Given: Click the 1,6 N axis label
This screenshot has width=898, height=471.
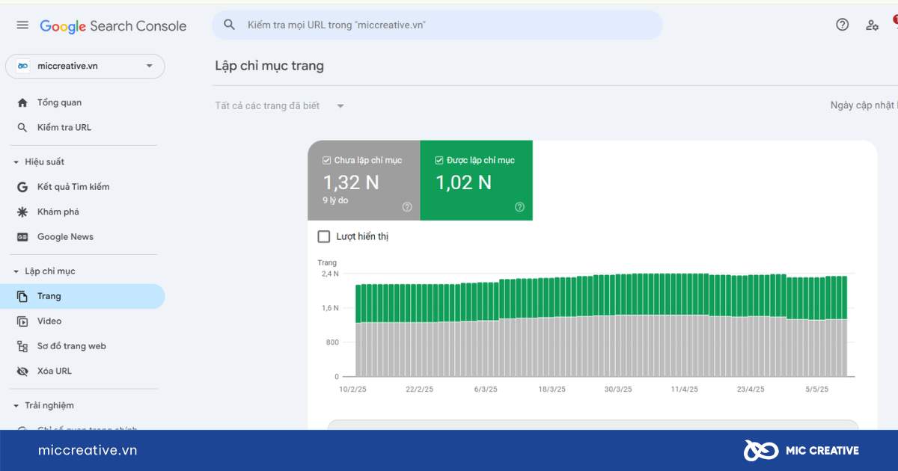Looking at the screenshot, I should pos(329,308).
